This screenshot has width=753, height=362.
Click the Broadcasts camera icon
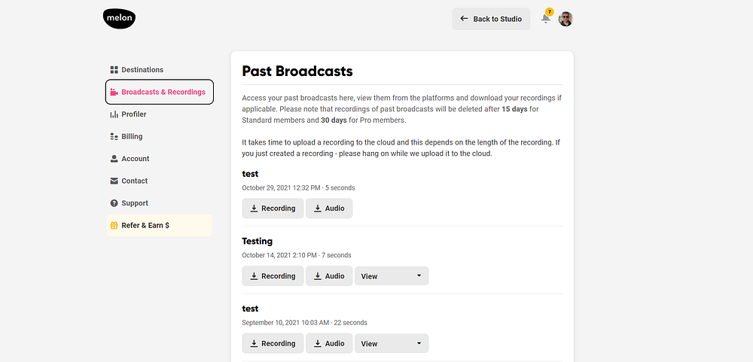pyautogui.click(x=114, y=92)
